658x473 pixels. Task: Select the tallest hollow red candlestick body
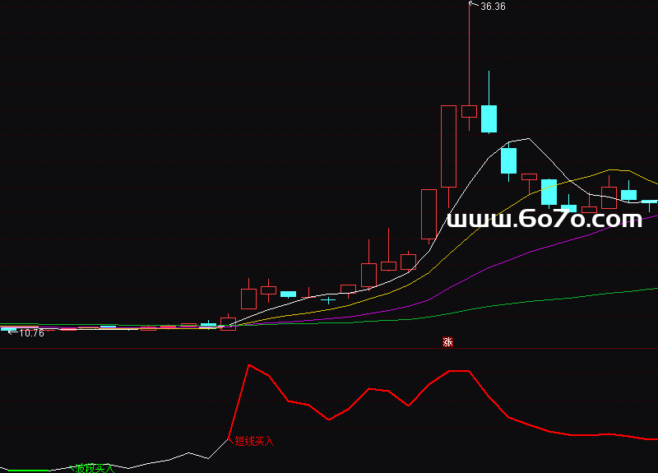448,146
